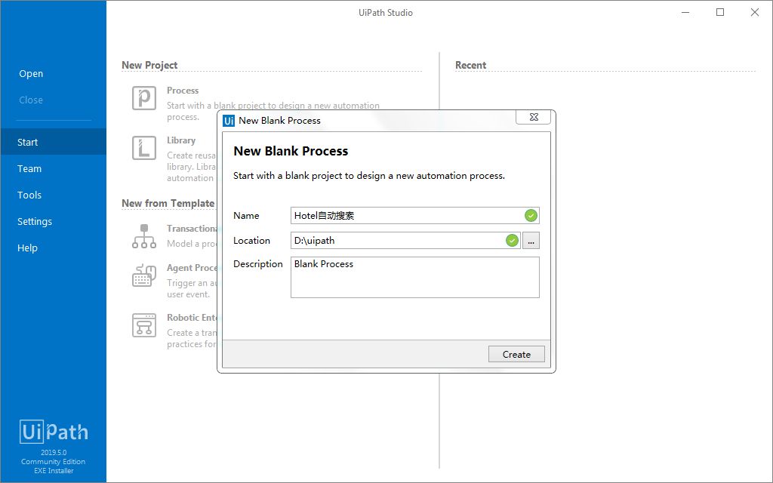Viewport: 773px width, 483px height.
Task: Select the Close sidebar item
Action: (31, 100)
